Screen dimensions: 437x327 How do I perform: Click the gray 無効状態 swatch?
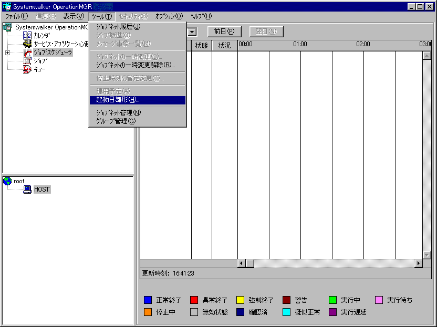pyautogui.click(x=194, y=312)
